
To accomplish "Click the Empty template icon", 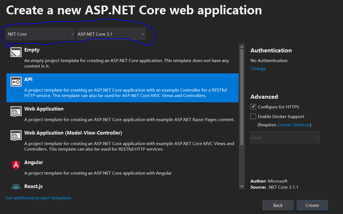I will (16, 52).
